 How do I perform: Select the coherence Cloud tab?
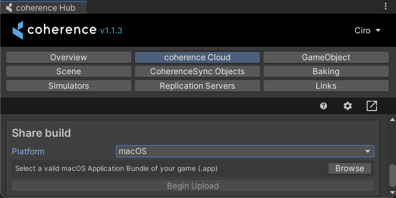tap(197, 57)
